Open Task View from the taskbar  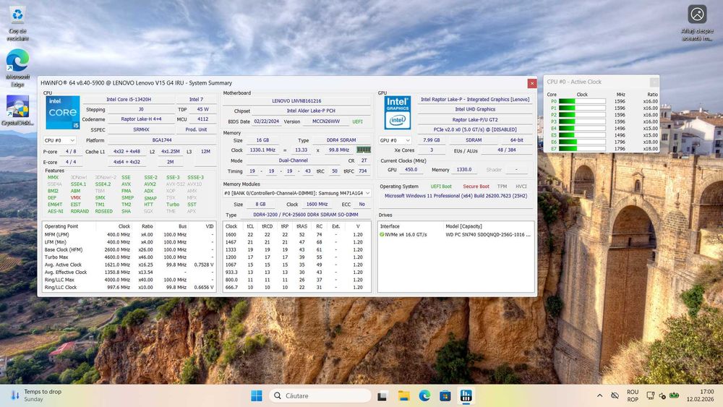(x=382, y=395)
